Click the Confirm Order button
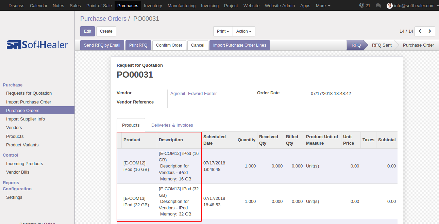This screenshot has width=439, height=224. [169, 45]
